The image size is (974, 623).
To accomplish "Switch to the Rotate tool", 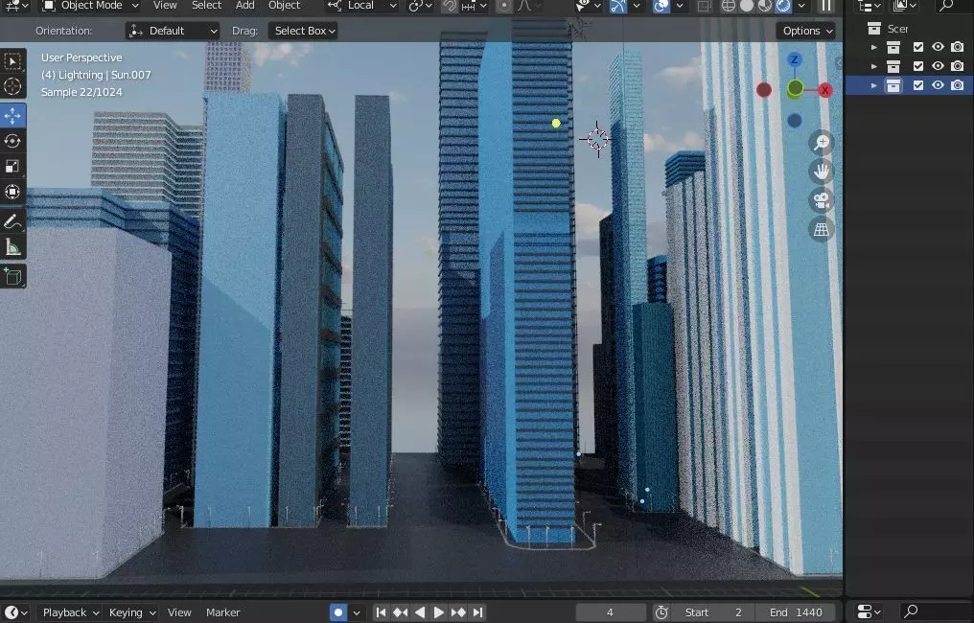I will (x=12, y=141).
